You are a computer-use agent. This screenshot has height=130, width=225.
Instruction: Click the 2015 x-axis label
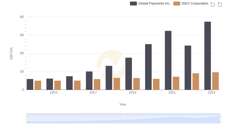coord(53,92)
